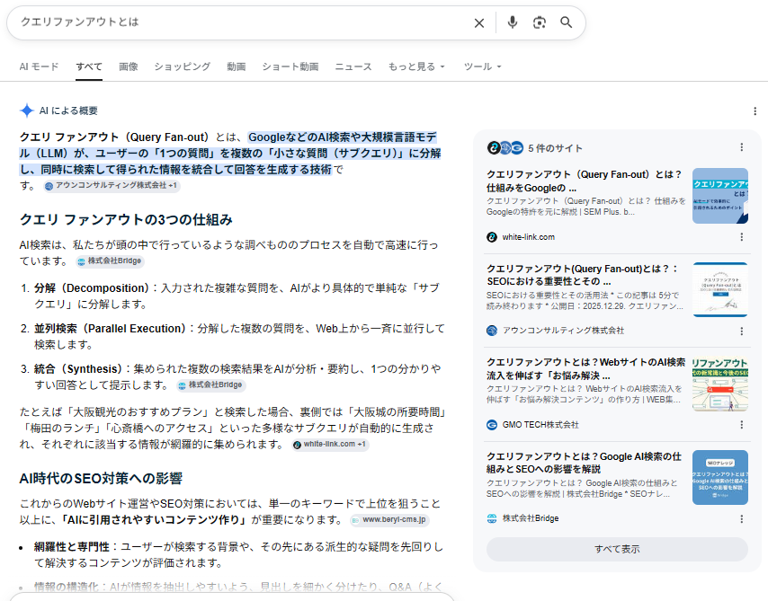
Task: Click the www.beryl-cms.jp citation chip
Action: coord(390,520)
